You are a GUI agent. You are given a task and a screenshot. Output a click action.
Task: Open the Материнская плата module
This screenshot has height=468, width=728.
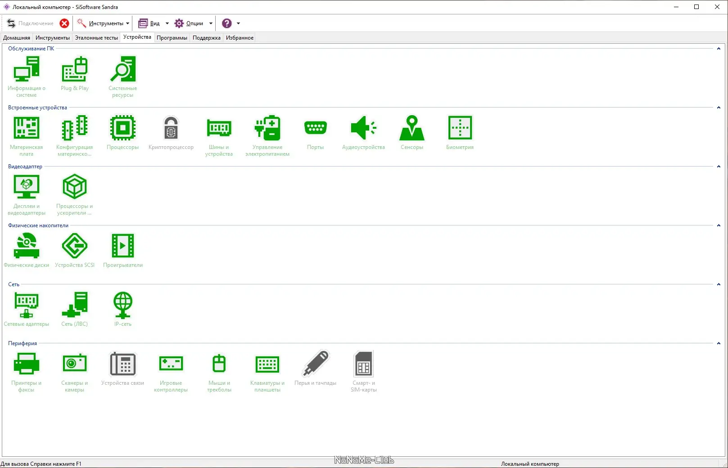click(x=27, y=135)
